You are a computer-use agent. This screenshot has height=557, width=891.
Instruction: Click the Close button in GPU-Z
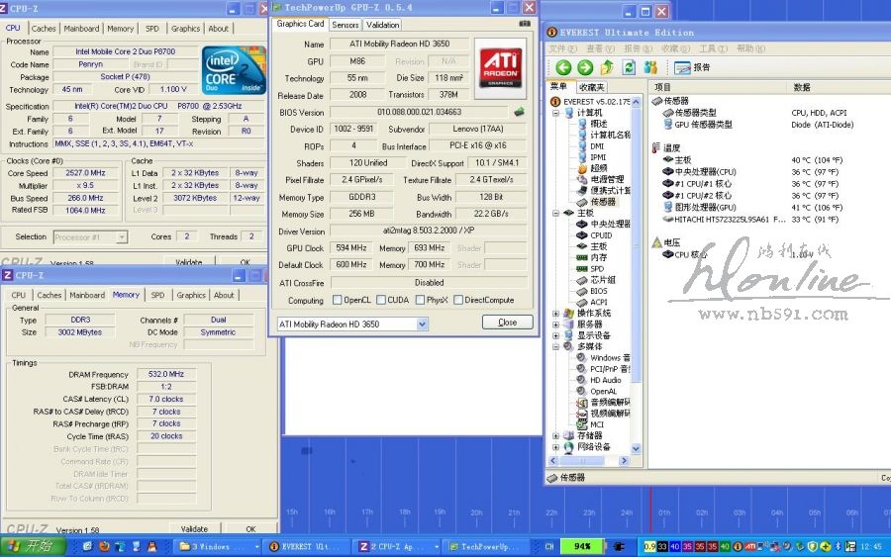pos(507,323)
